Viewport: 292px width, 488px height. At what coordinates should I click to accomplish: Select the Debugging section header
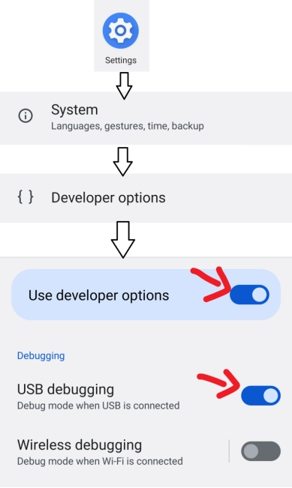pyautogui.click(x=41, y=356)
